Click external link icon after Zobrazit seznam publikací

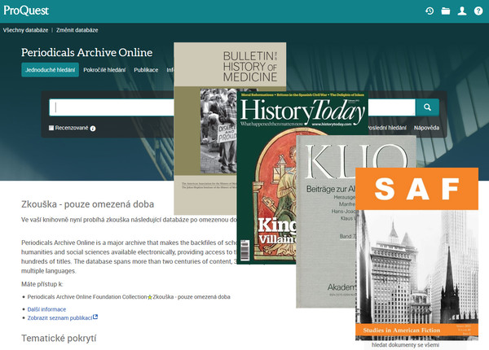click(x=95, y=317)
